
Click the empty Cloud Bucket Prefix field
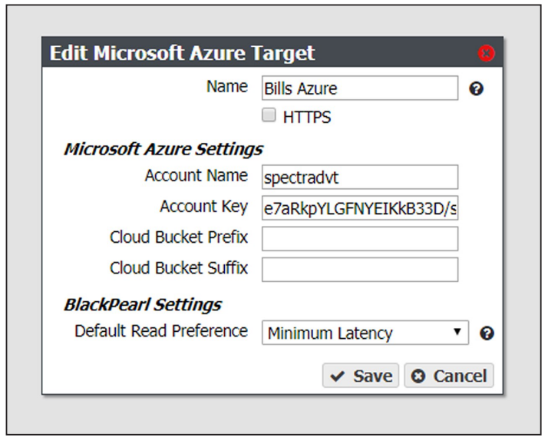(x=360, y=239)
